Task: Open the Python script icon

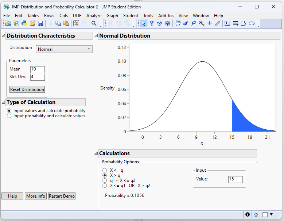Action: (x=24, y=23)
